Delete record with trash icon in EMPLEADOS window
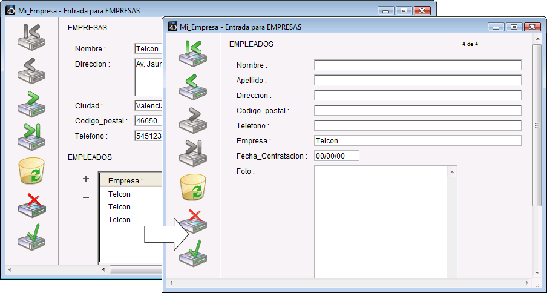 pos(193,188)
